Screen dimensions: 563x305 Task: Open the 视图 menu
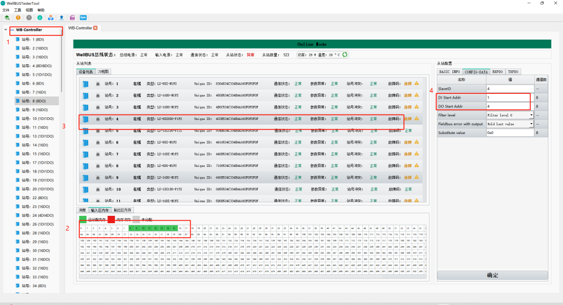point(29,10)
